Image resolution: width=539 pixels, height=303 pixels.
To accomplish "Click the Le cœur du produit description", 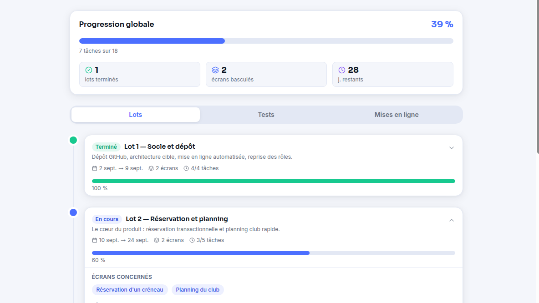I will click(186, 229).
